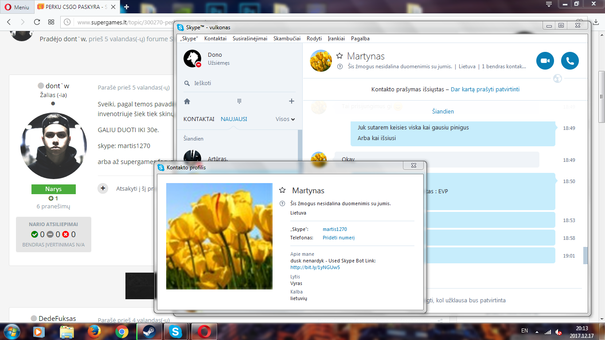Click the dont`w forum avatar picture
The height and width of the screenshot is (340, 605).
click(54, 146)
